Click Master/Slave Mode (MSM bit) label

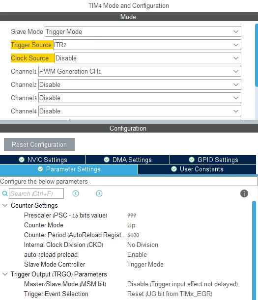[65, 284]
